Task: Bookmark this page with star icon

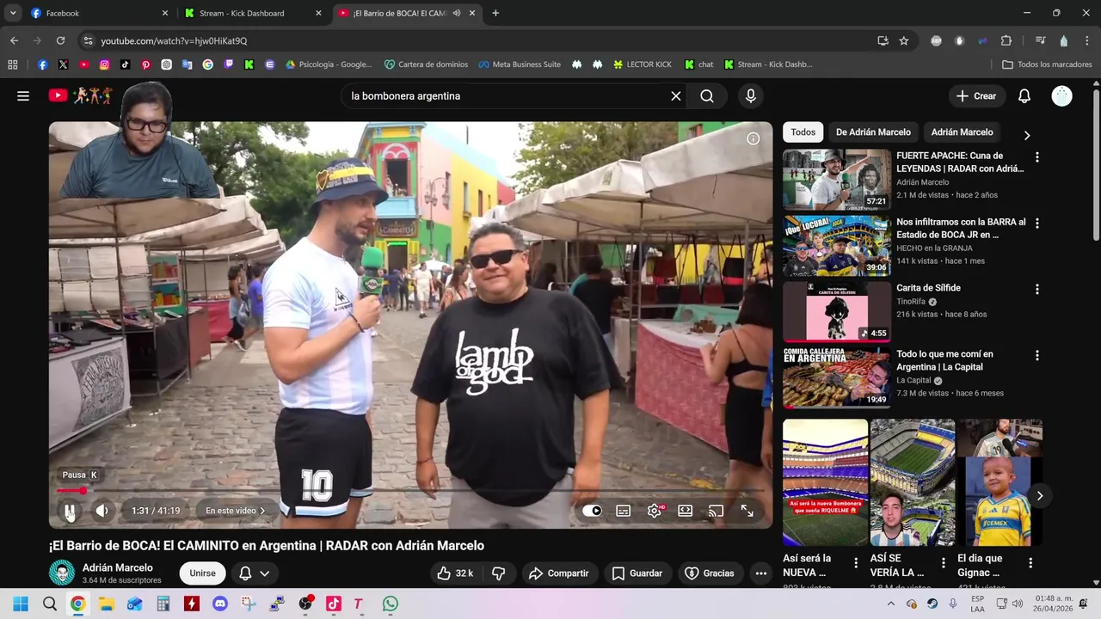Action: point(904,40)
